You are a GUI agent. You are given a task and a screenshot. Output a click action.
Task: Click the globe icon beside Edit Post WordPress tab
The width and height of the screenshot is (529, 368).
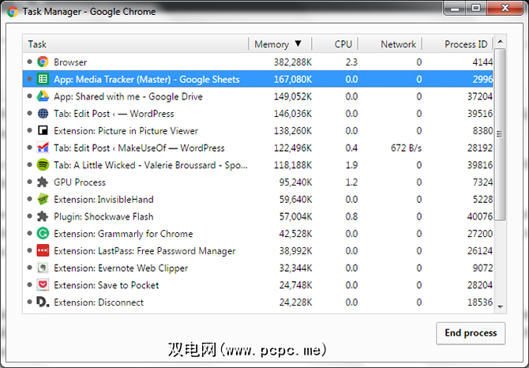43,114
